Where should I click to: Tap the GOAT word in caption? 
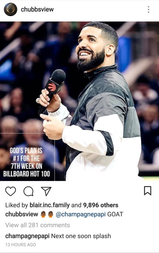pyautogui.click(x=115, y=214)
